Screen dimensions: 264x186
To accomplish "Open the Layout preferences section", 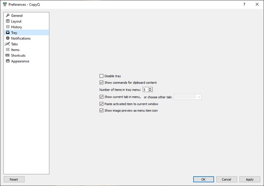I will [x=26, y=21].
